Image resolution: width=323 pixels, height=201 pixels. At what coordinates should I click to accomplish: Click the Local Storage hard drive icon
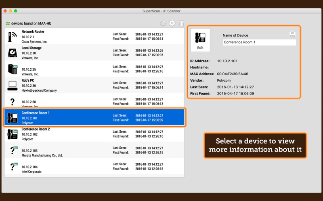pos(13,53)
